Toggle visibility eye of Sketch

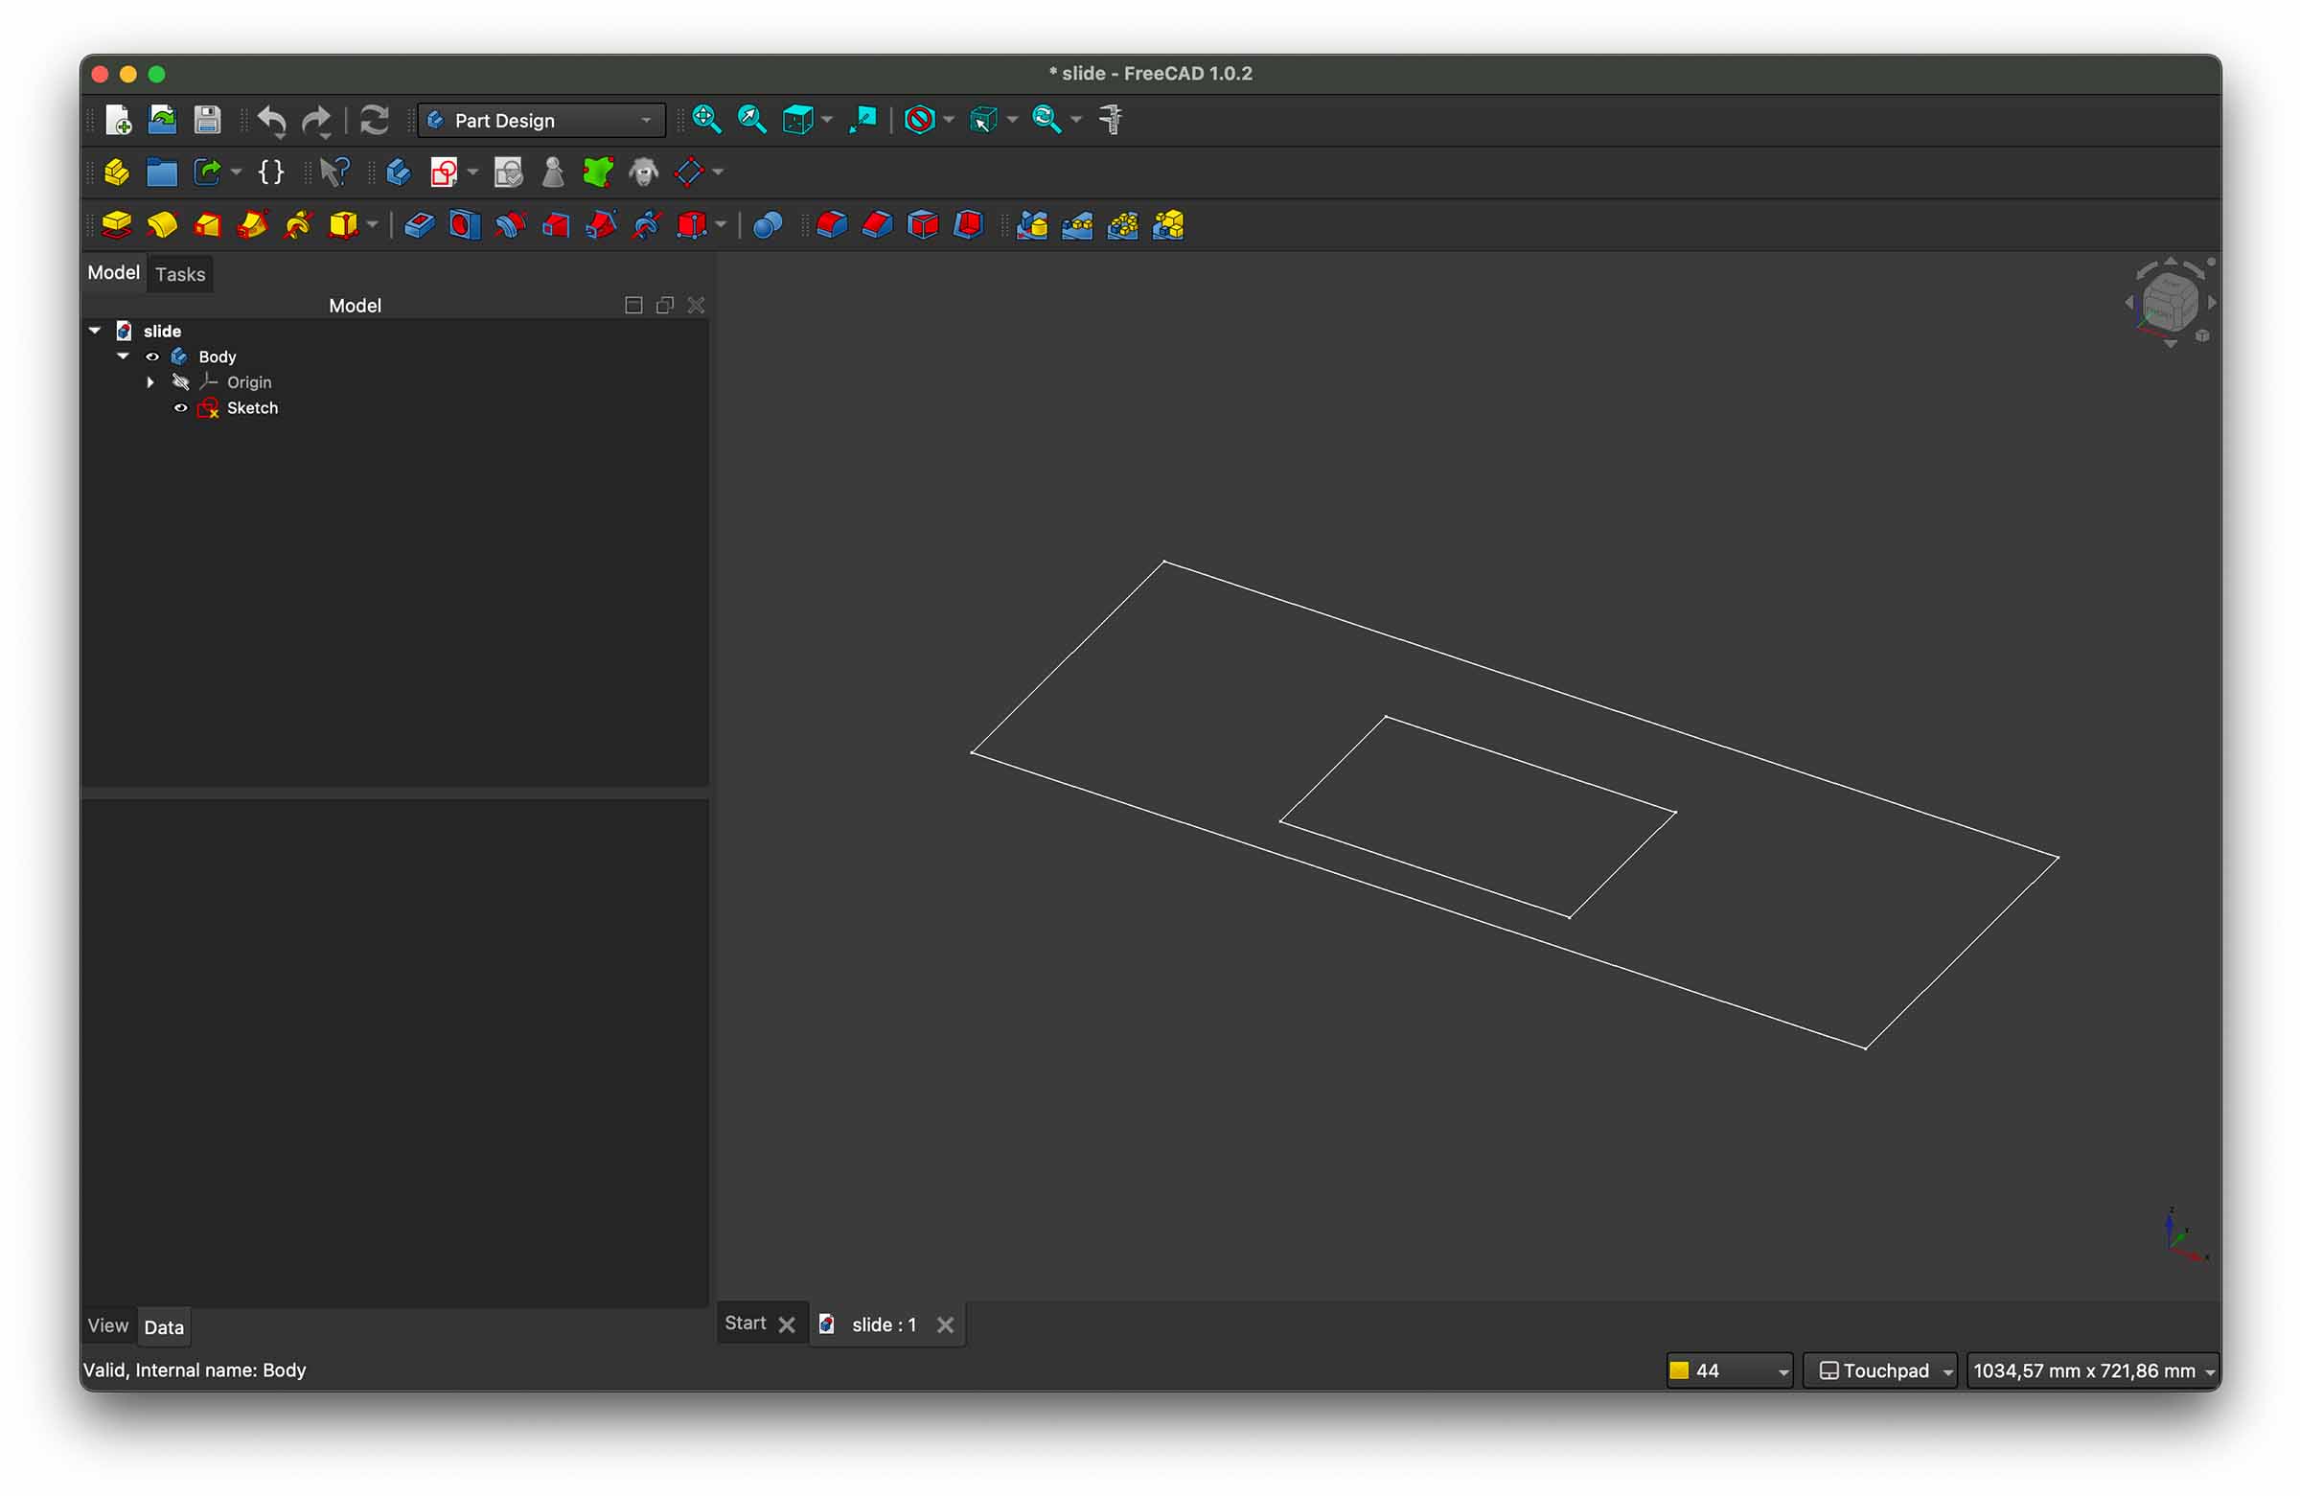(180, 408)
